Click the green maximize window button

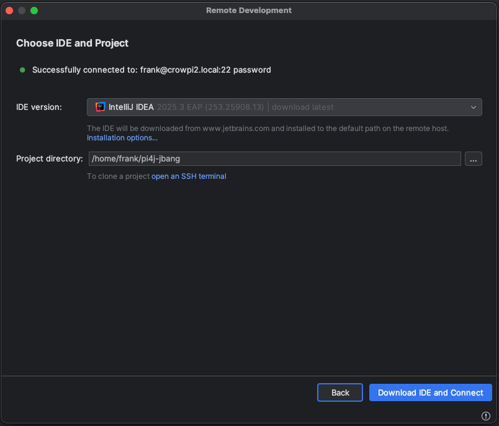coord(34,11)
